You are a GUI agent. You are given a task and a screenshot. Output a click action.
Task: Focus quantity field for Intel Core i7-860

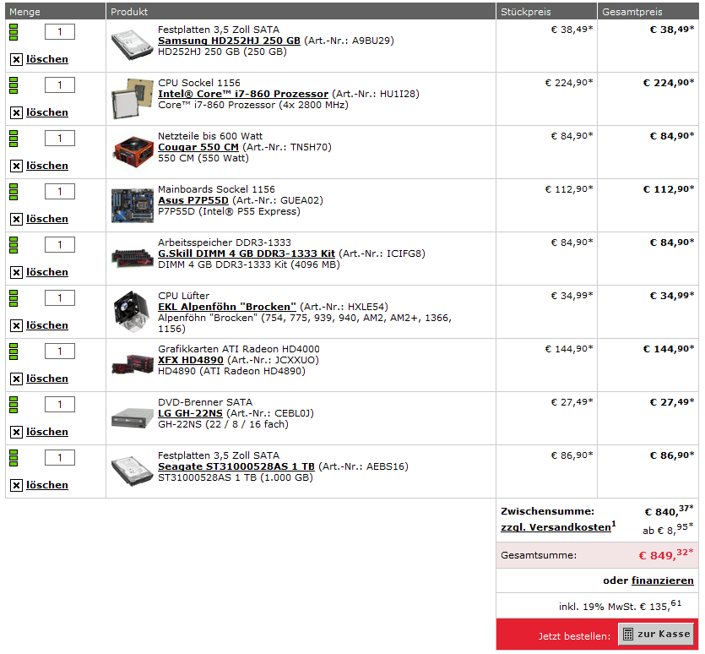point(60,85)
